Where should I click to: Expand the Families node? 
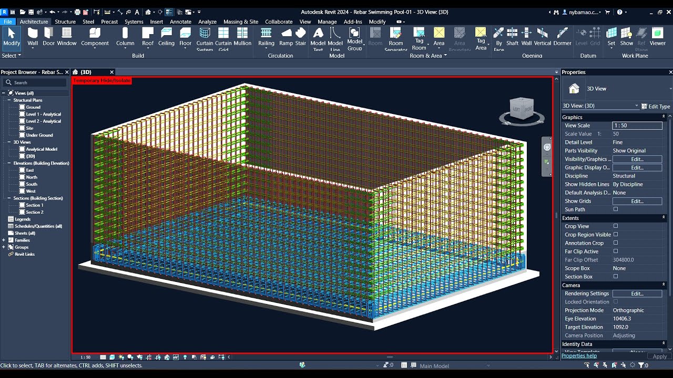[x=4, y=240]
